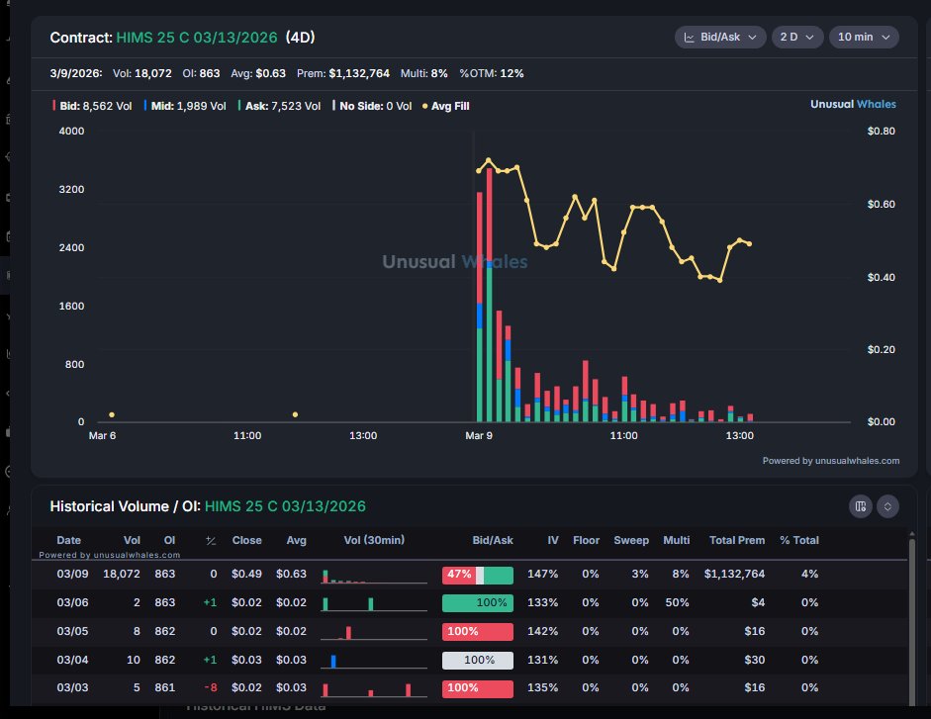Select the 03/04 date row

pyautogui.click(x=469, y=660)
